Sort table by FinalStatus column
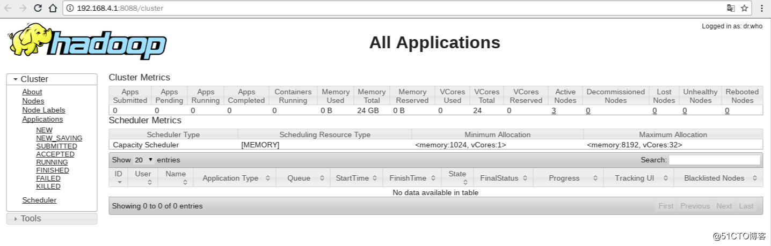771x246 pixels. click(x=504, y=178)
